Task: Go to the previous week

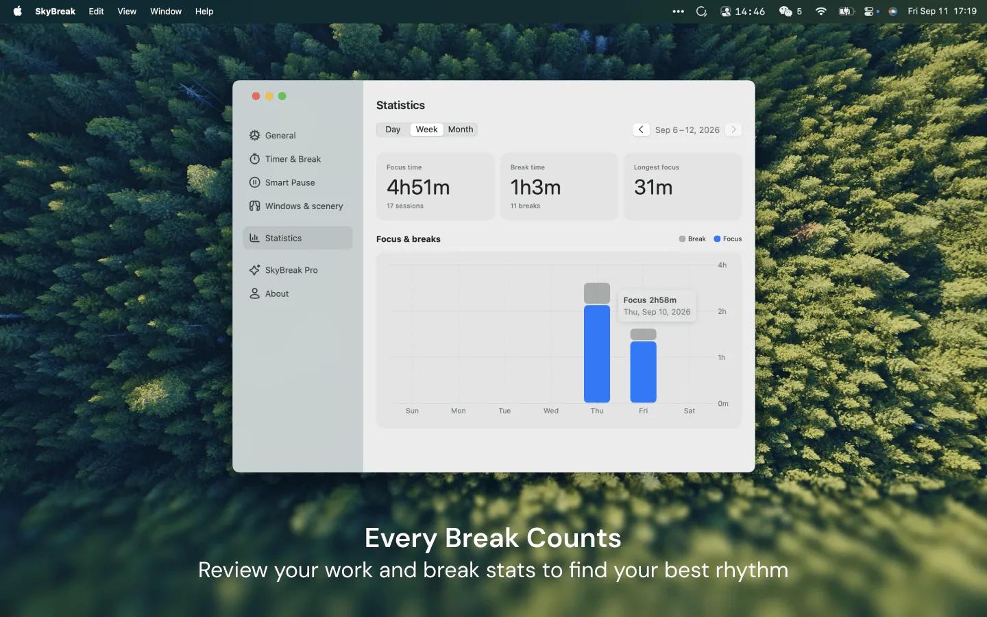Action: [641, 130]
